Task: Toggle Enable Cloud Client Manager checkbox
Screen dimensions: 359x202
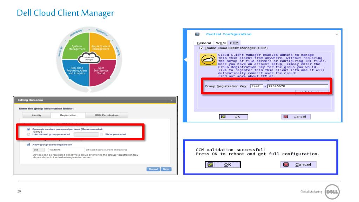Action: [201, 48]
